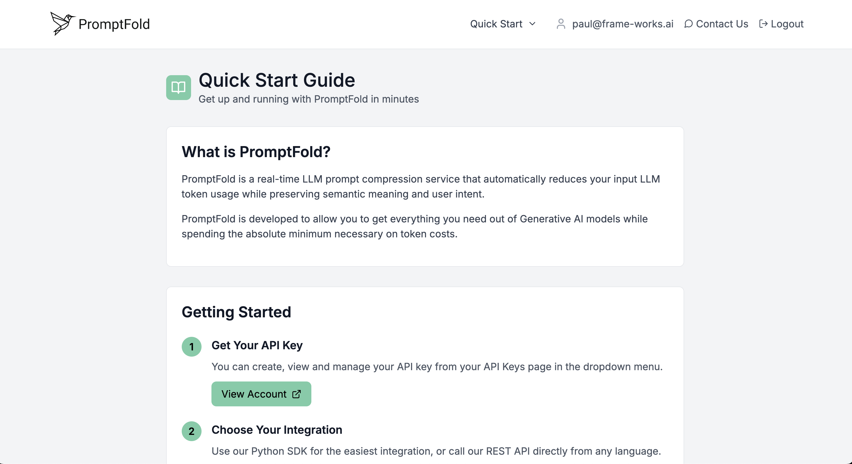Click the external link icon in View Account
This screenshot has height=464, width=852.
point(296,394)
